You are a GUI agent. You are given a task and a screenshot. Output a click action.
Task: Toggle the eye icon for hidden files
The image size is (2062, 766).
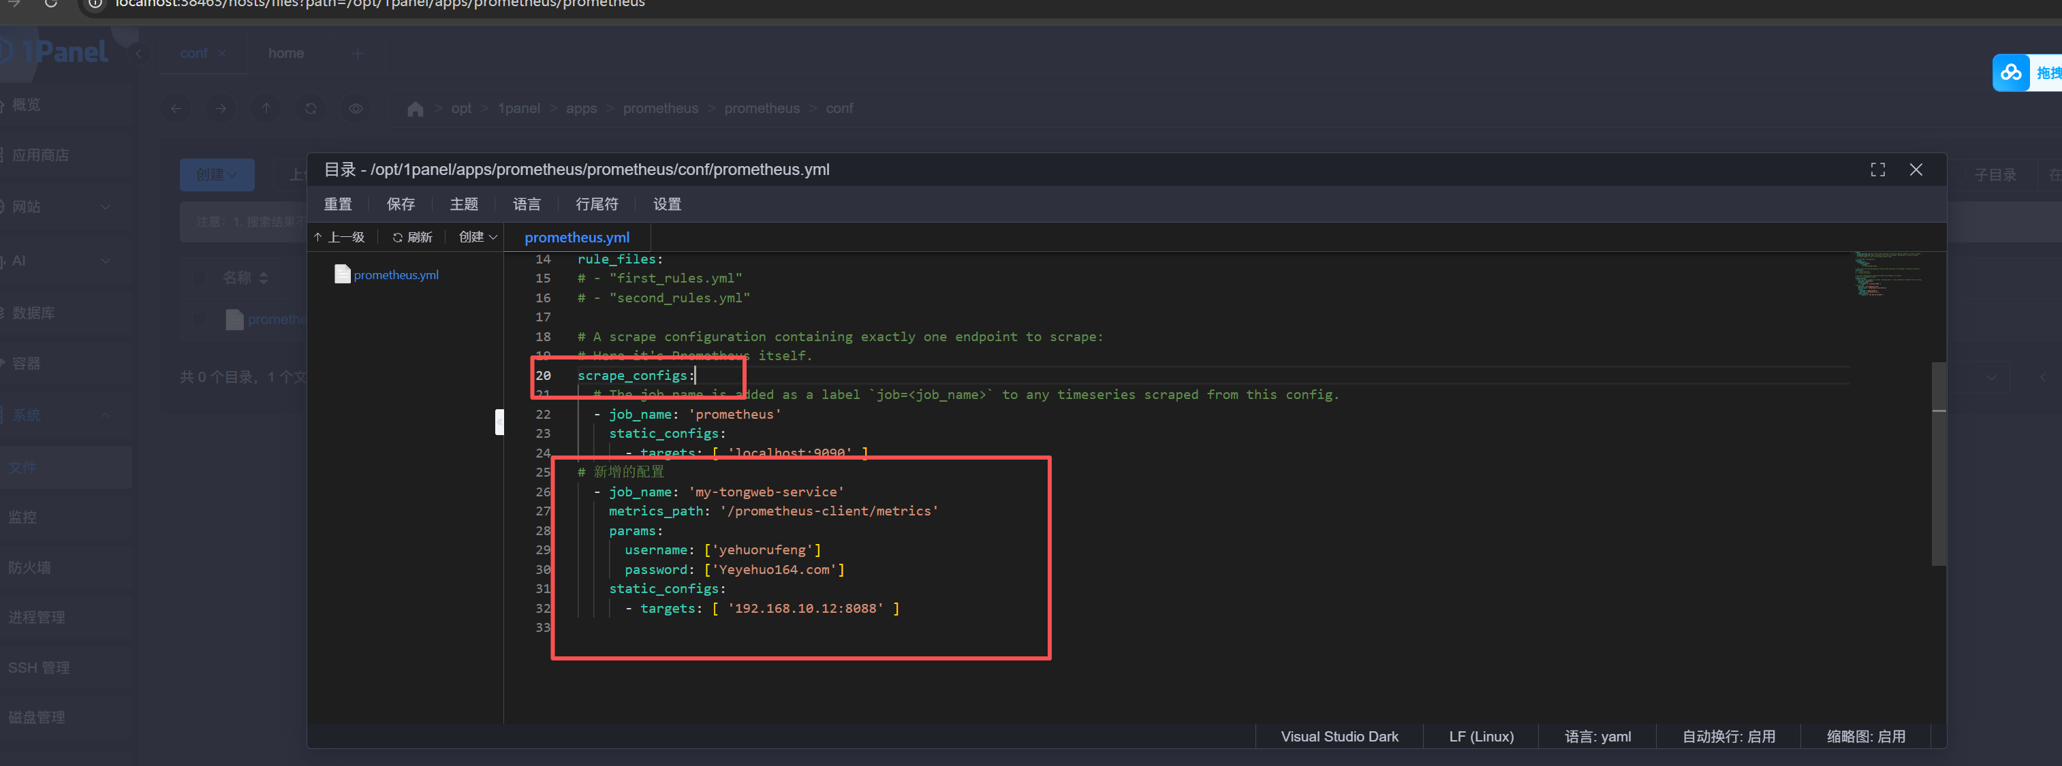356,108
